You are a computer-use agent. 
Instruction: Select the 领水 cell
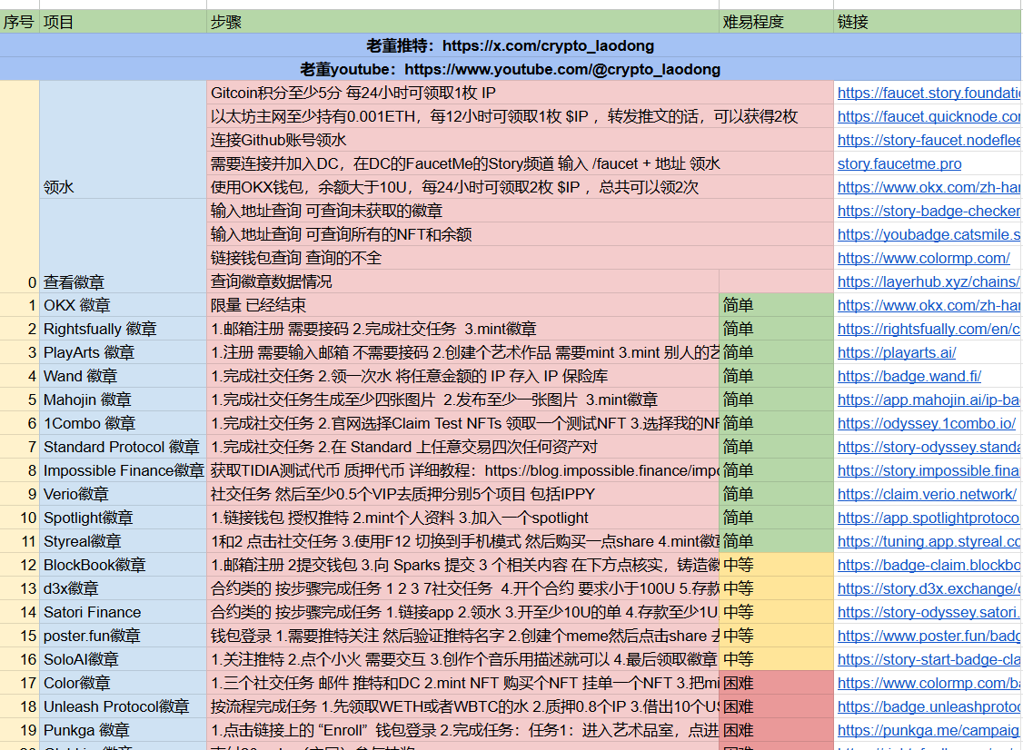coord(123,140)
